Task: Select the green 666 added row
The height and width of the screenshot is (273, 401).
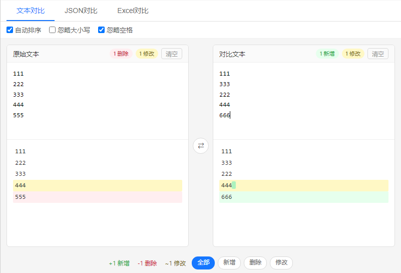Action: [x=304, y=197]
